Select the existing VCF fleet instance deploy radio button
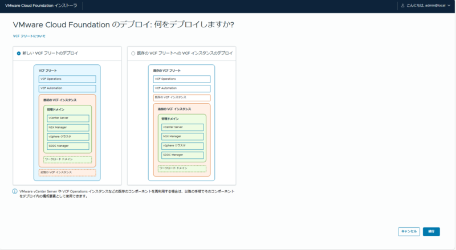 click(133, 54)
